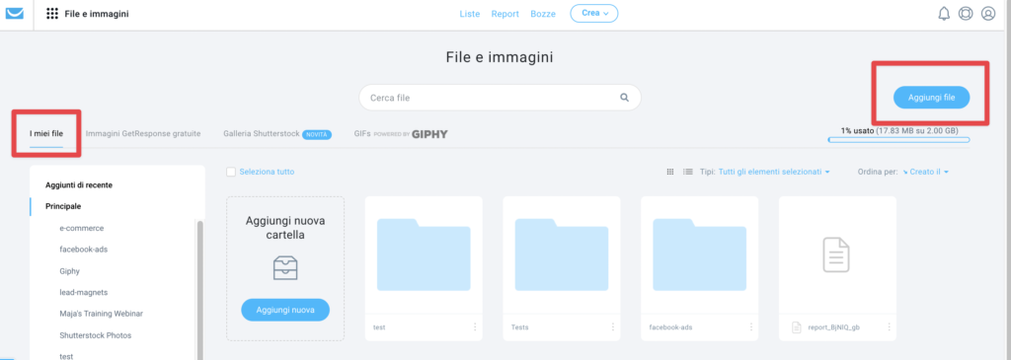Click the '1% usato' storage text
Image resolution: width=1011 pixels, height=360 pixels.
[x=858, y=130]
